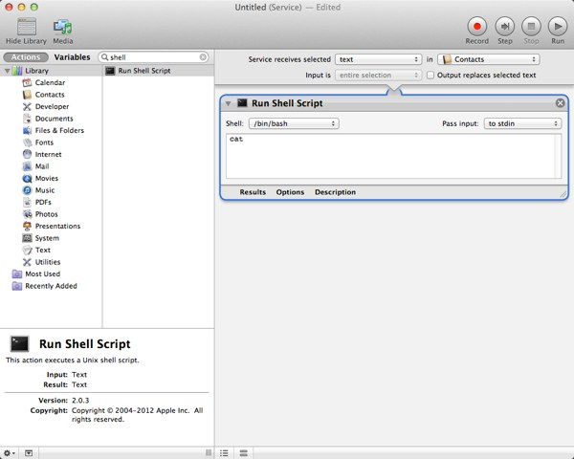Screen dimensions: 574x459
Task: Select Files & Folders category
Action: pyautogui.click(x=53, y=130)
